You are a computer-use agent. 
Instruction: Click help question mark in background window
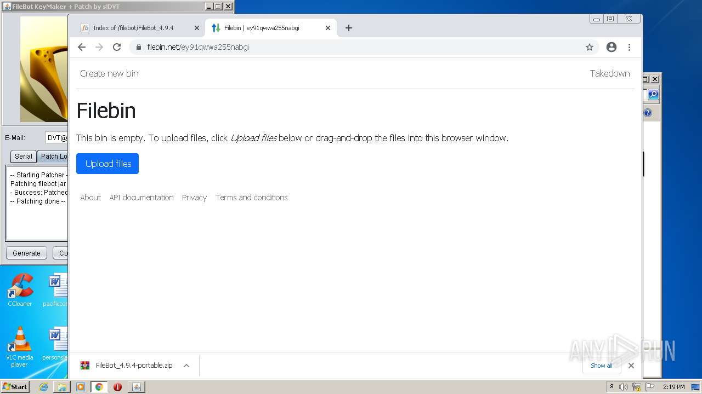pos(648,113)
